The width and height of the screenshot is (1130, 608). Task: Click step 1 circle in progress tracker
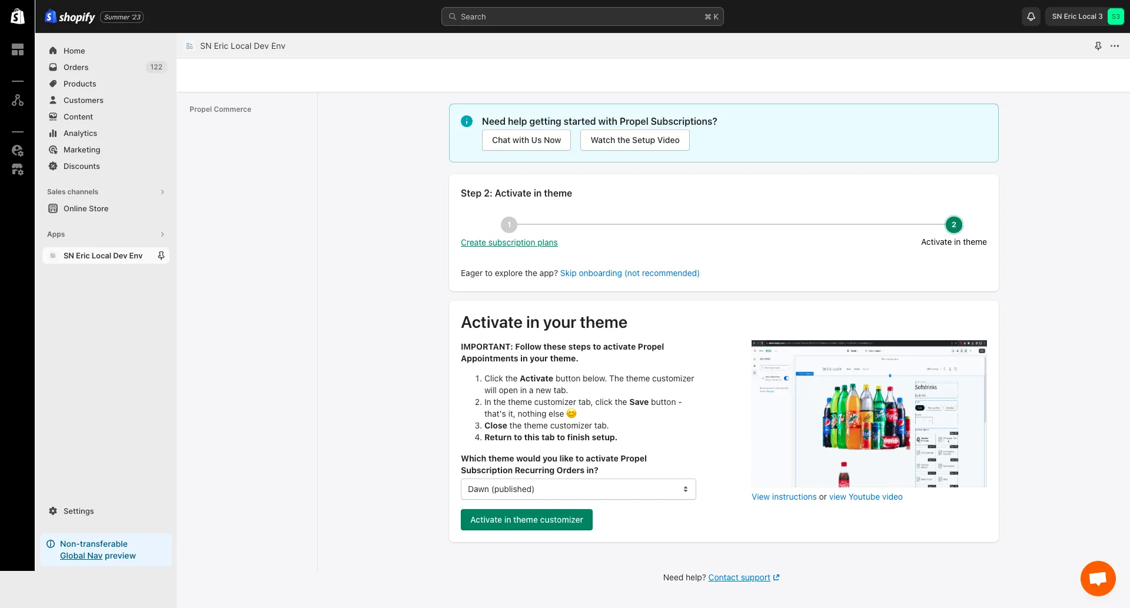pos(509,225)
